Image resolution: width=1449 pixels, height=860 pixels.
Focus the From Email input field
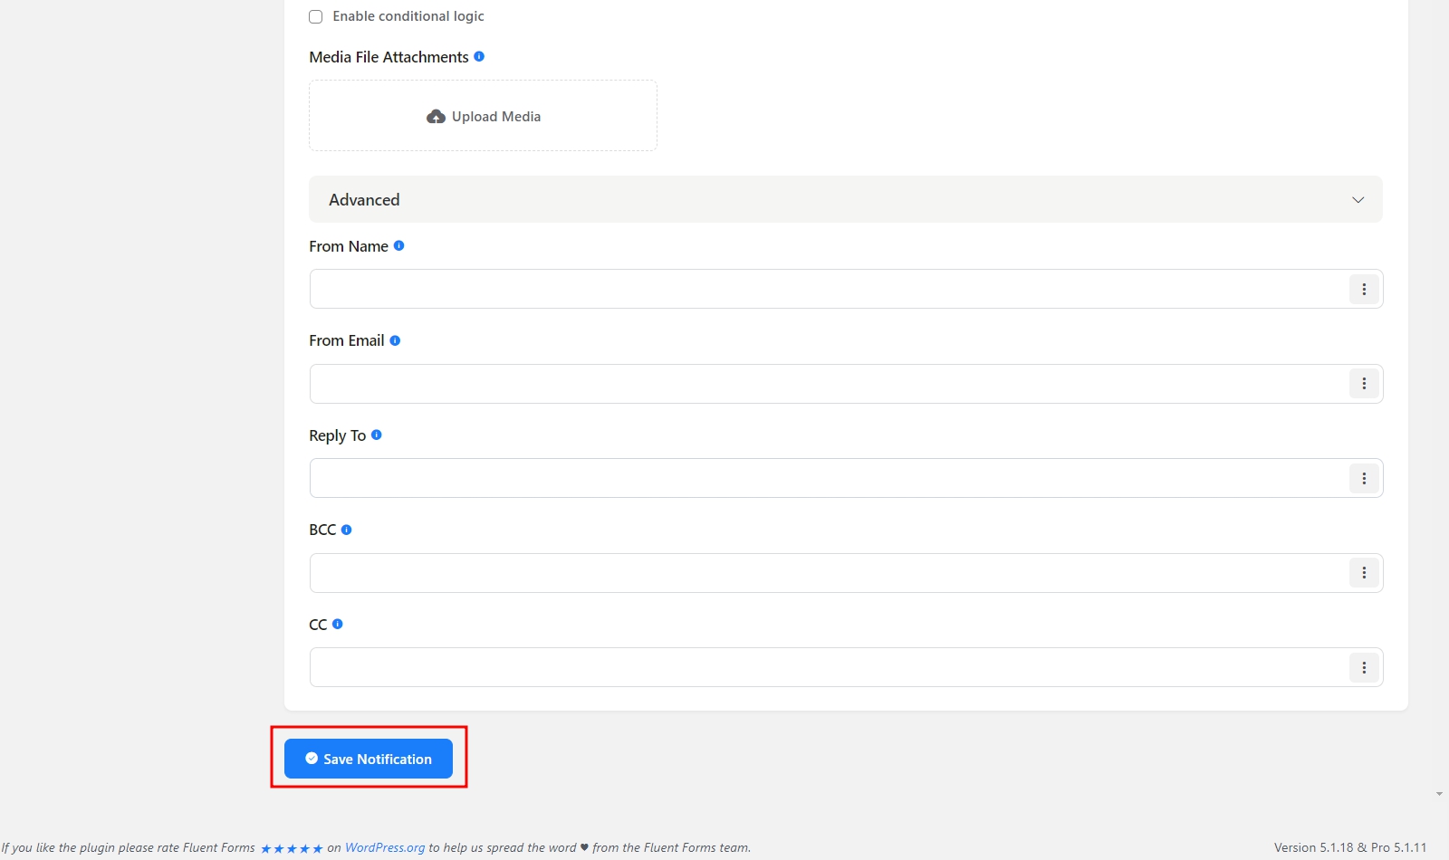click(829, 384)
